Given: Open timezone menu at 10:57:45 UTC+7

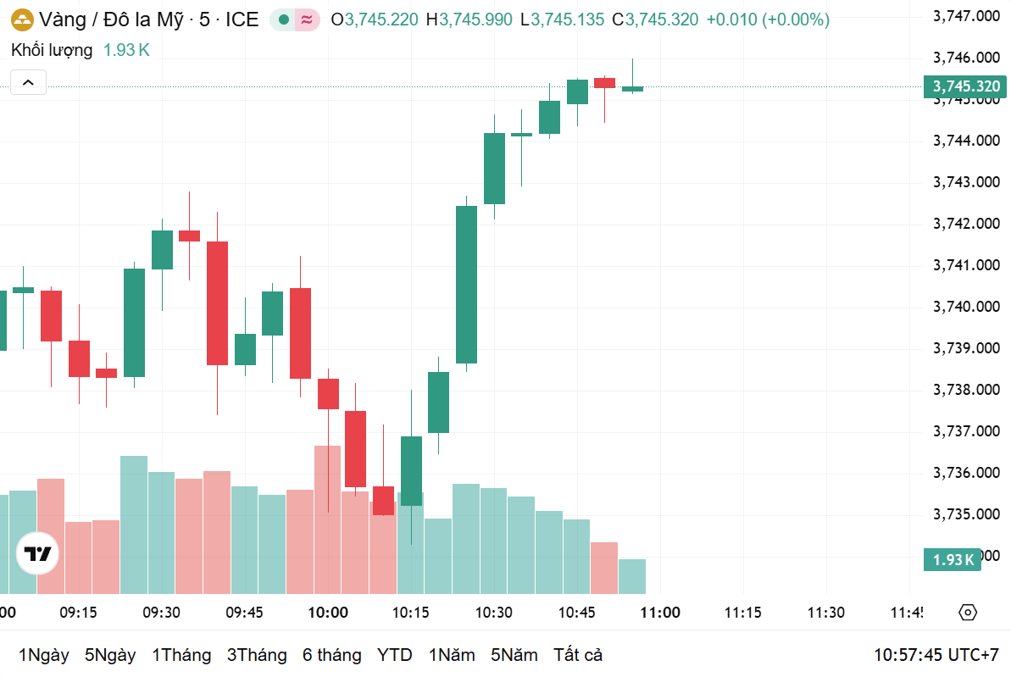Looking at the screenshot, I should [x=936, y=655].
